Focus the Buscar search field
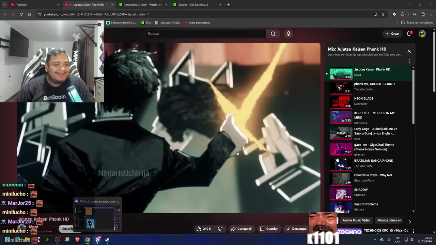This screenshot has width=436, height=245. coord(205,34)
